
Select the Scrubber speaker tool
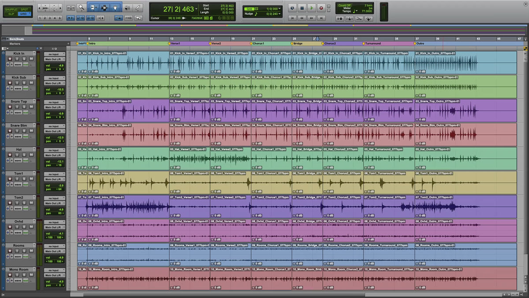127,8
